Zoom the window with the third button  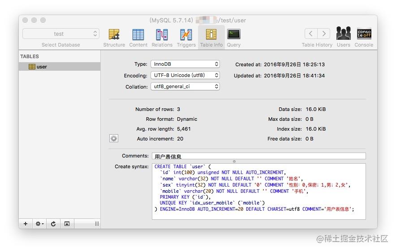point(43,20)
